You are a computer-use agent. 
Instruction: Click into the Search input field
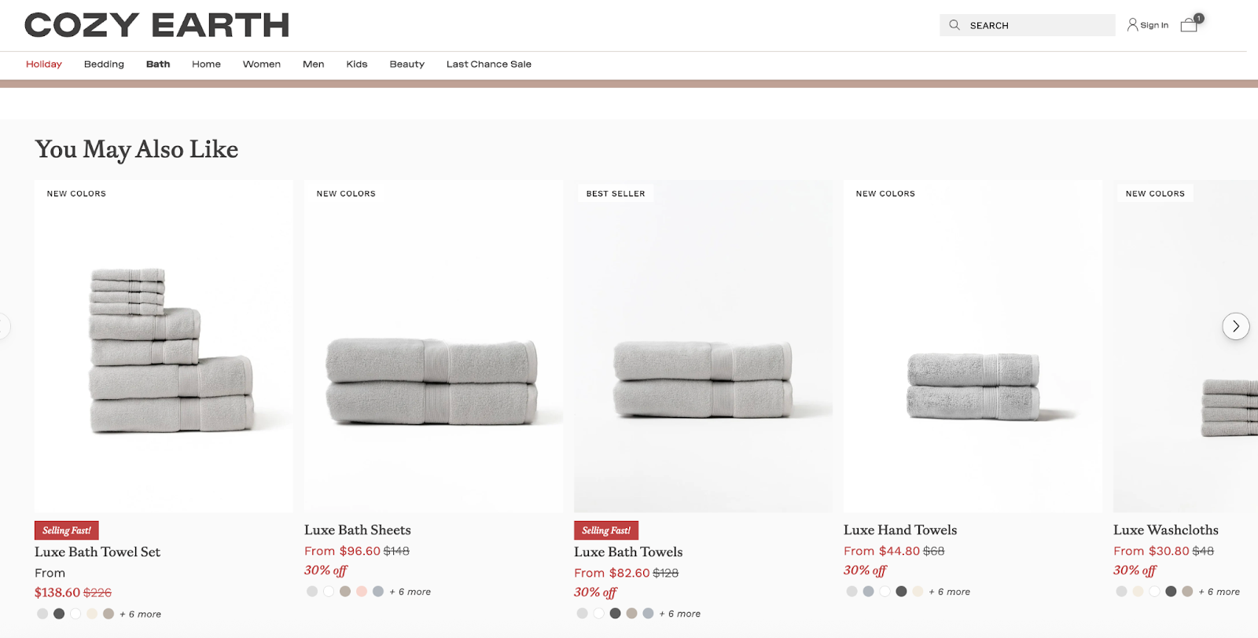coord(1028,25)
